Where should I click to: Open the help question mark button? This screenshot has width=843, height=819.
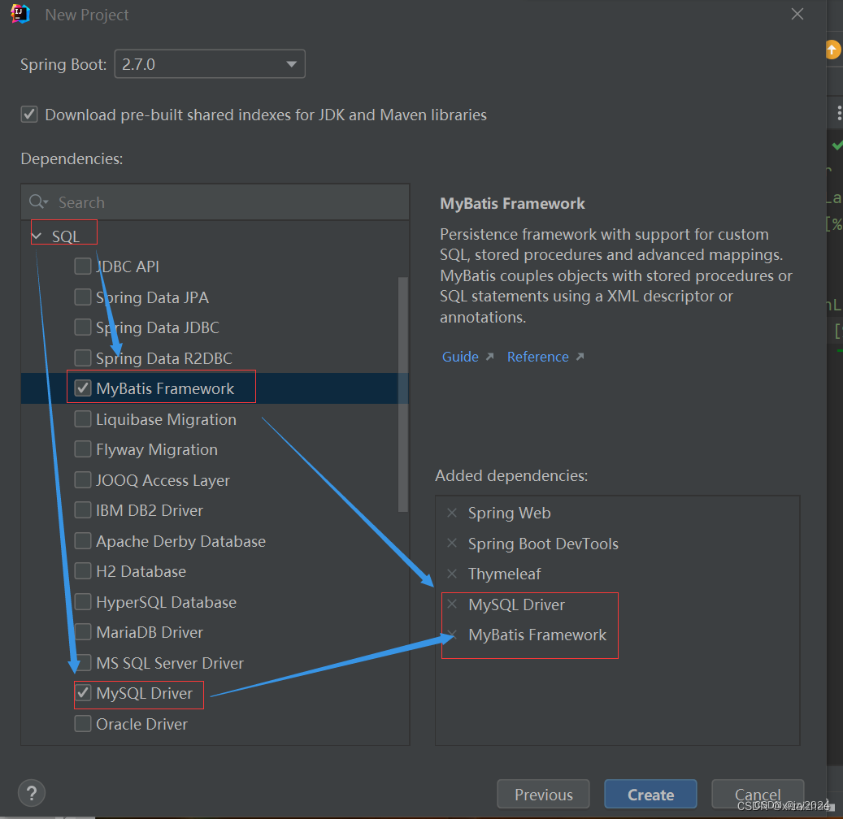click(x=32, y=793)
